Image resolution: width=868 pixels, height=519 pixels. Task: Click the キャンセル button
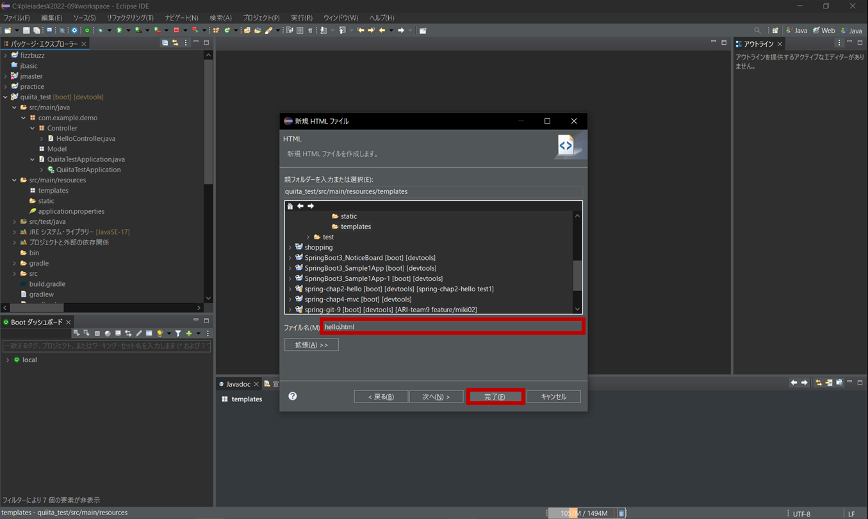tap(553, 397)
